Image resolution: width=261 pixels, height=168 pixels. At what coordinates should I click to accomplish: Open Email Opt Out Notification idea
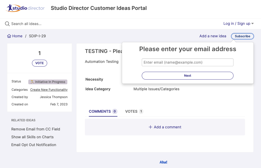[34, 145]
